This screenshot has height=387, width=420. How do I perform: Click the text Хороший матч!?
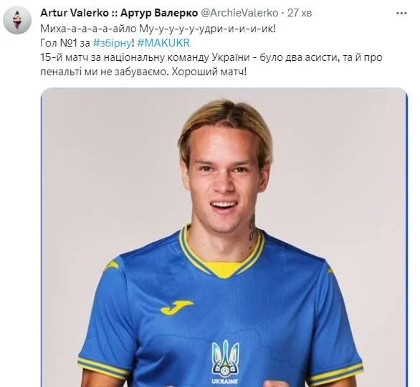(x=209, y=72)
